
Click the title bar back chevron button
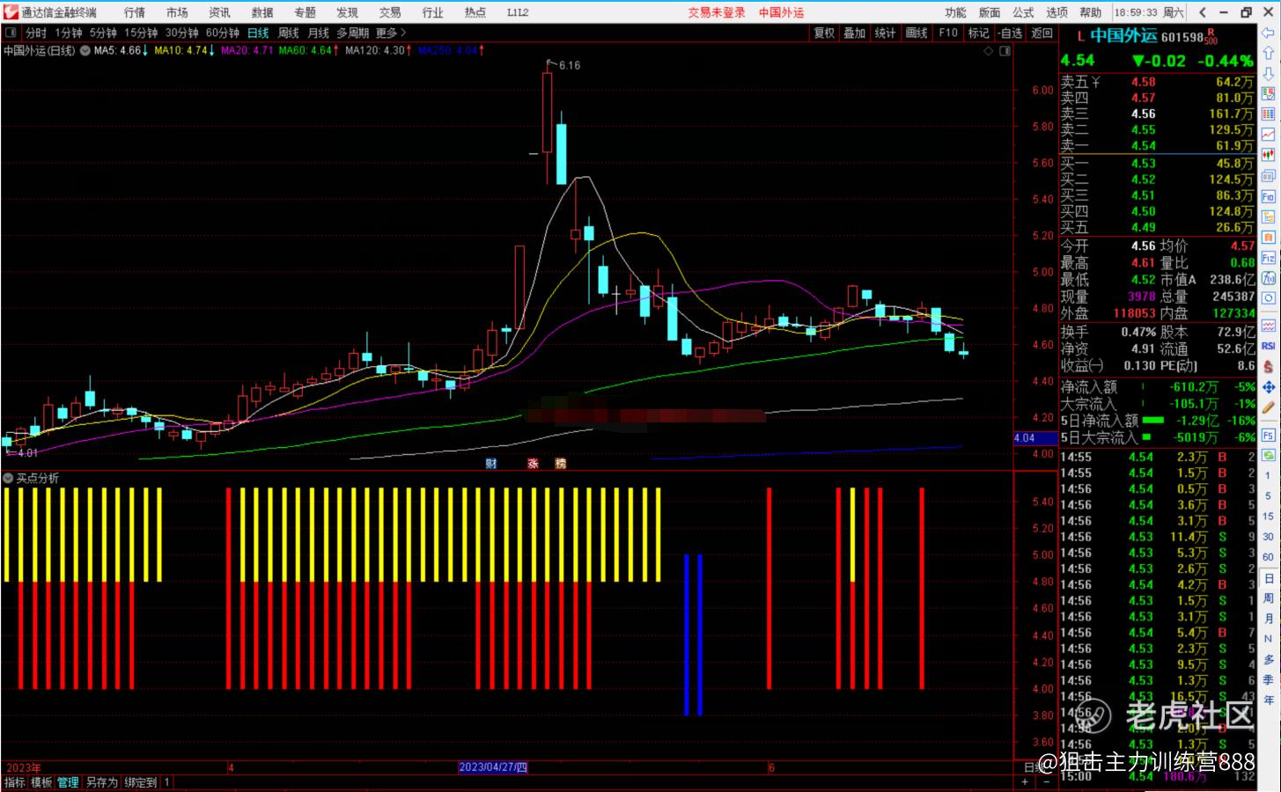(1203, 12)
